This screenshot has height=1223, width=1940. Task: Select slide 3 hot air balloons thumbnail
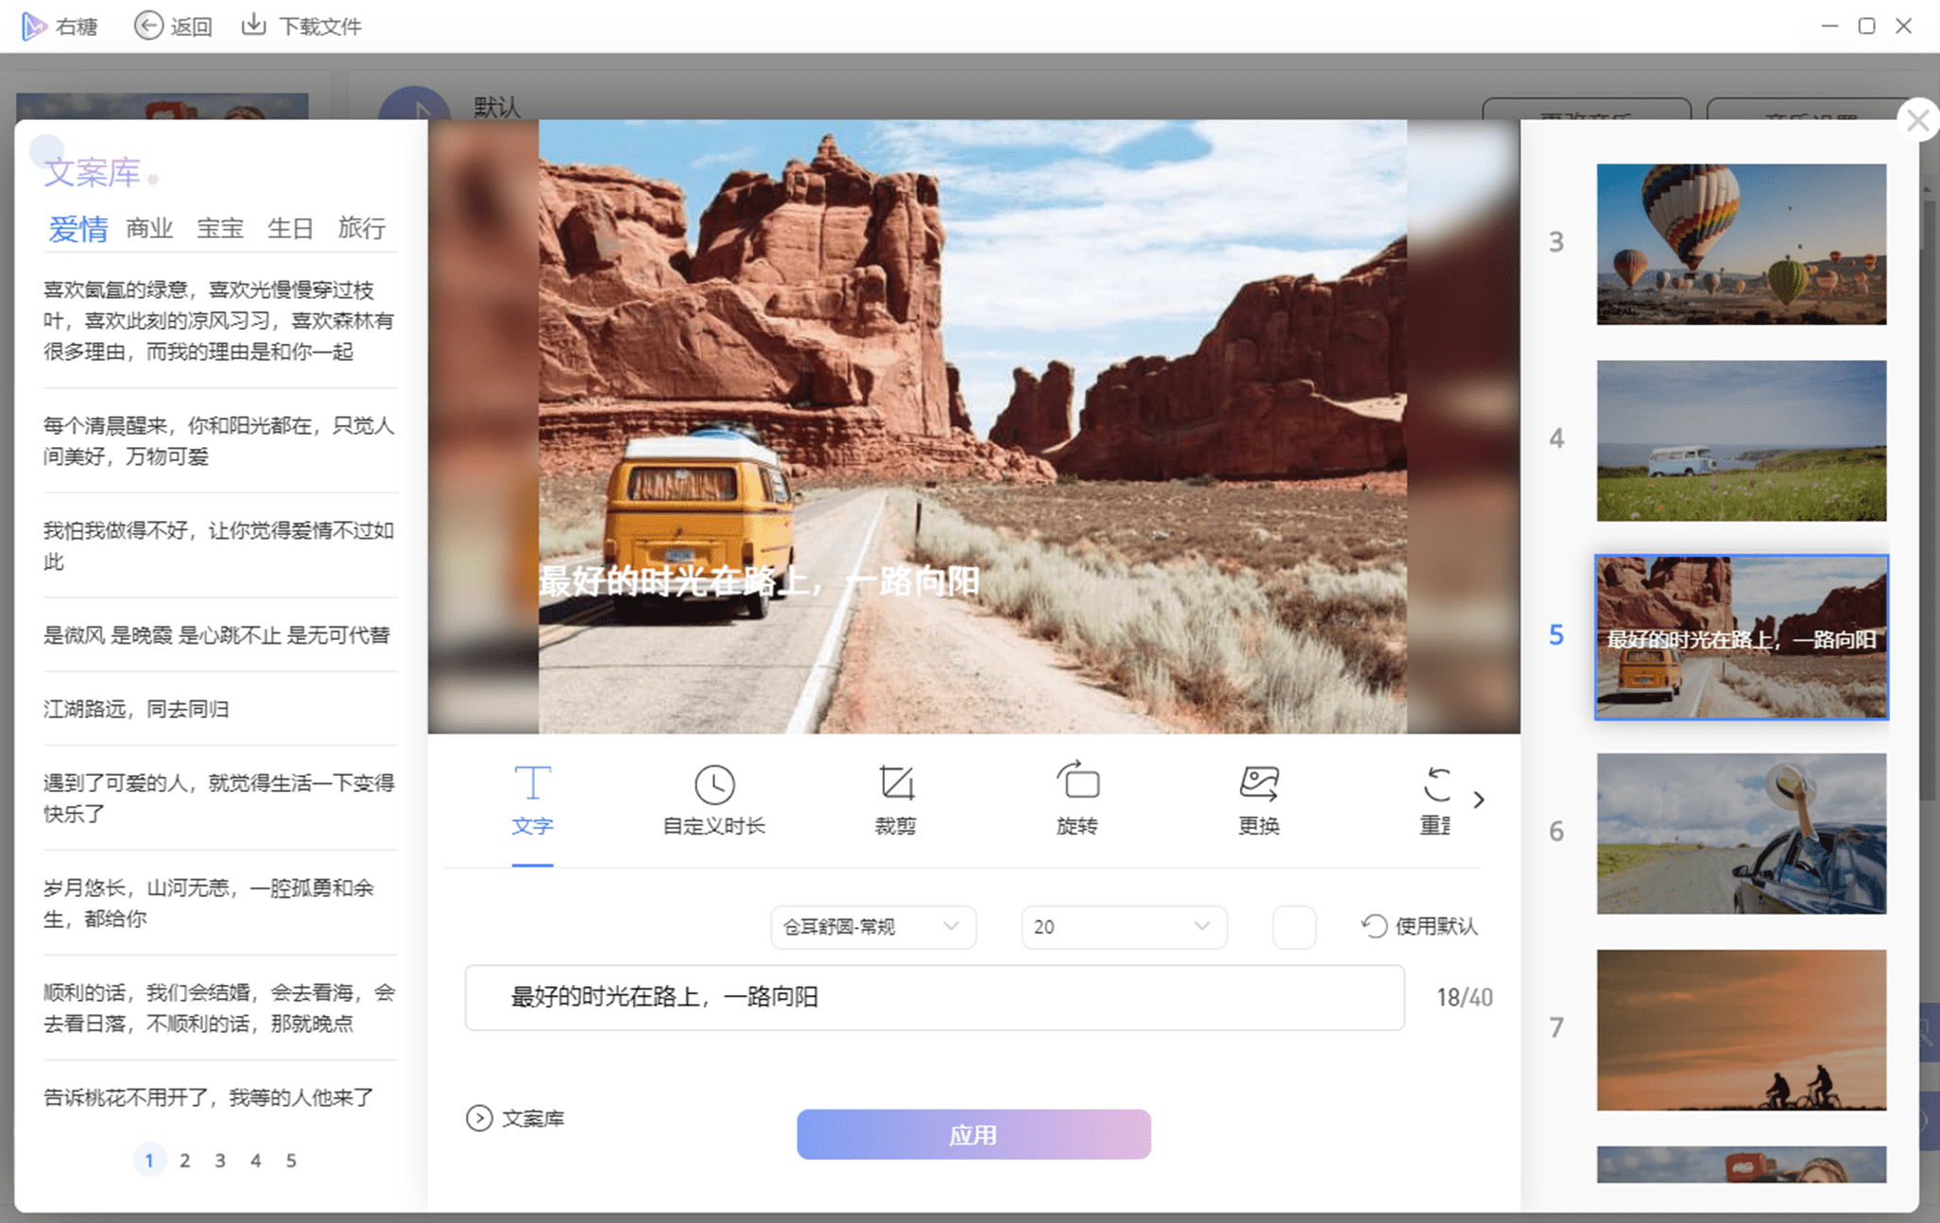pos(1741,244)
